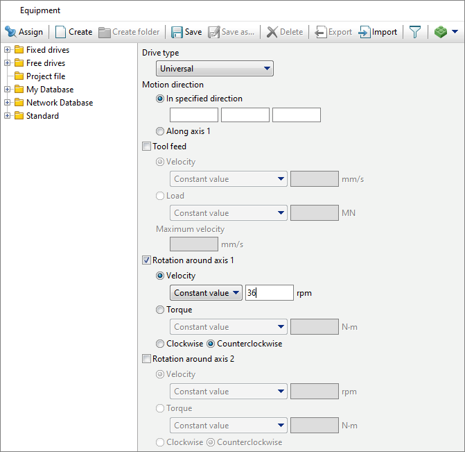Uncheck Rotation around axis 1
465x452 pixels.
[146, 260]
